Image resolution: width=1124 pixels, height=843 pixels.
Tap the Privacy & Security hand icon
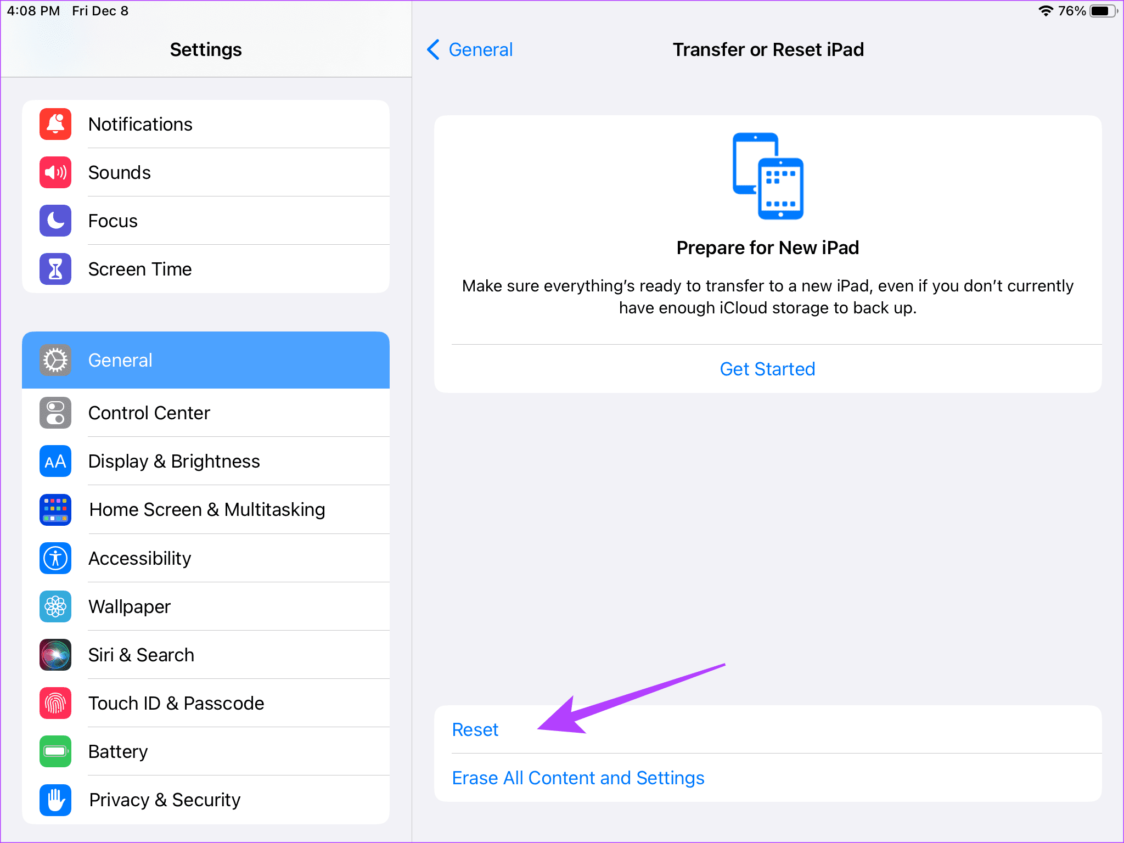click(55, 800)
